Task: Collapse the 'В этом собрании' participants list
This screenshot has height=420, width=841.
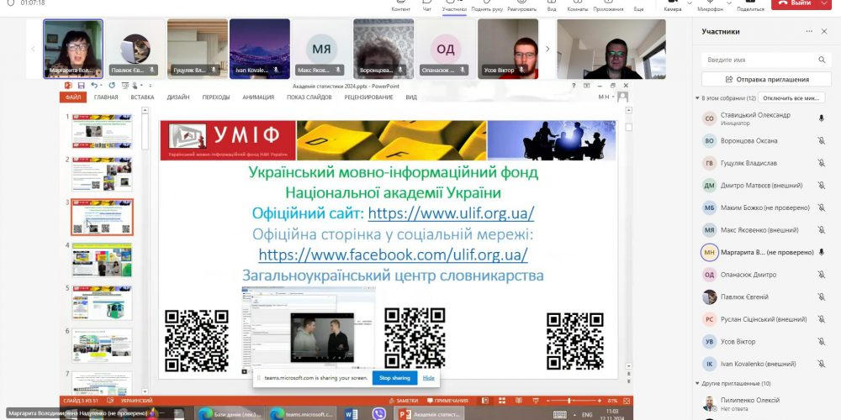Action: click(x=697, y=98)
